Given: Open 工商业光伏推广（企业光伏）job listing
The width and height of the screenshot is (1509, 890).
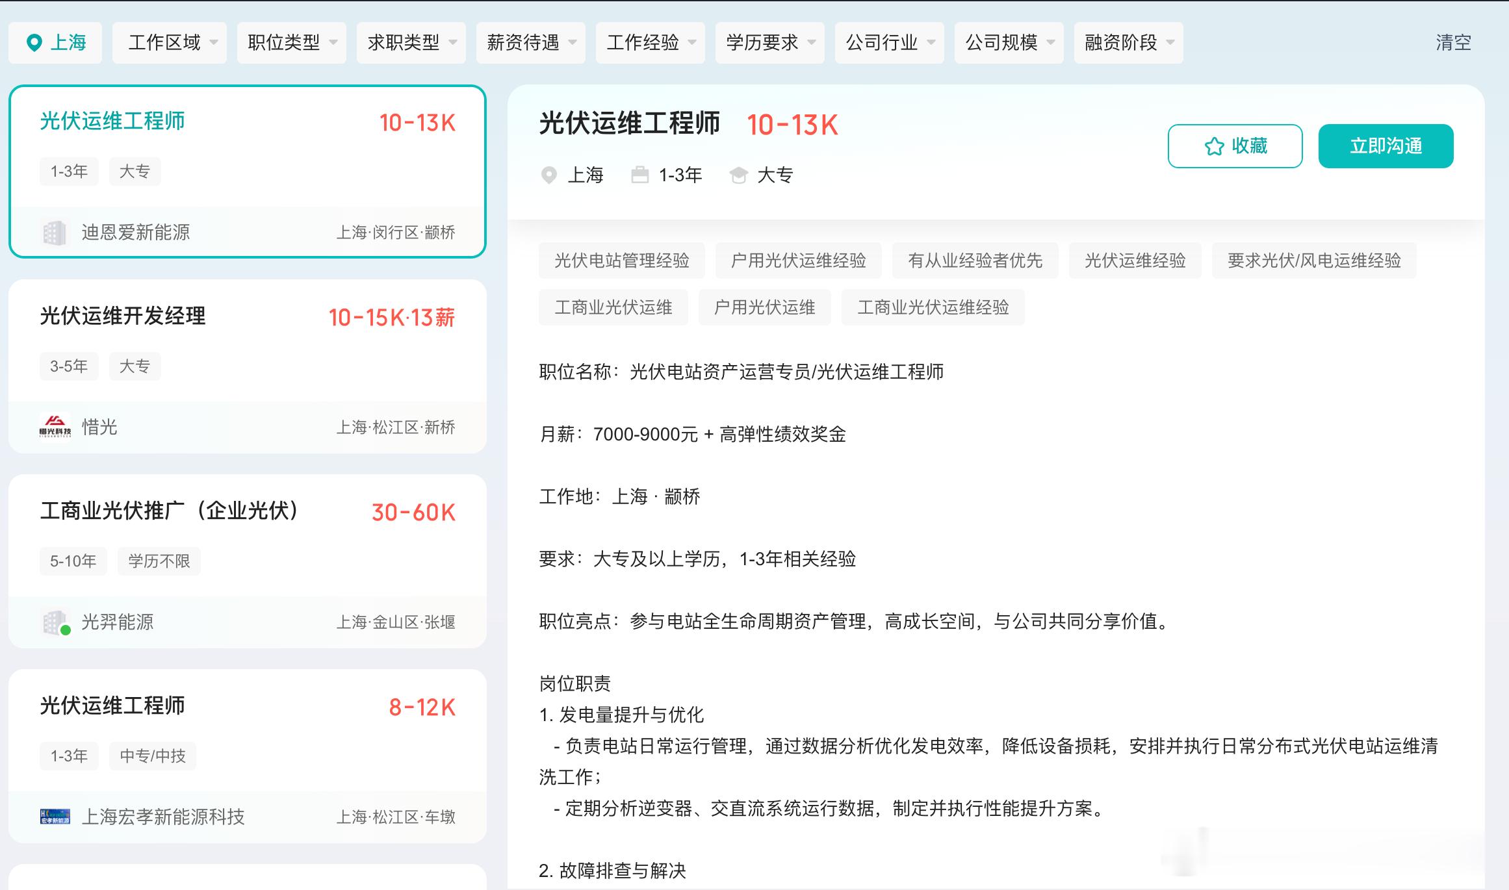Looking at the screenshot, I should tap(248, 561).
